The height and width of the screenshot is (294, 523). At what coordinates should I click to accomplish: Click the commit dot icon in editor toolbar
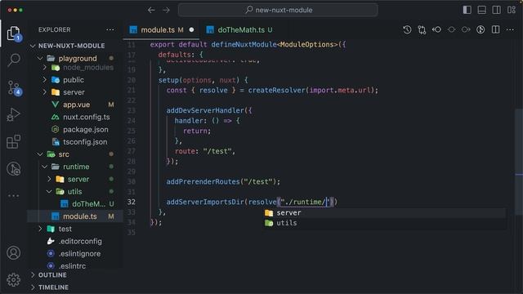(x=451, y=29)
